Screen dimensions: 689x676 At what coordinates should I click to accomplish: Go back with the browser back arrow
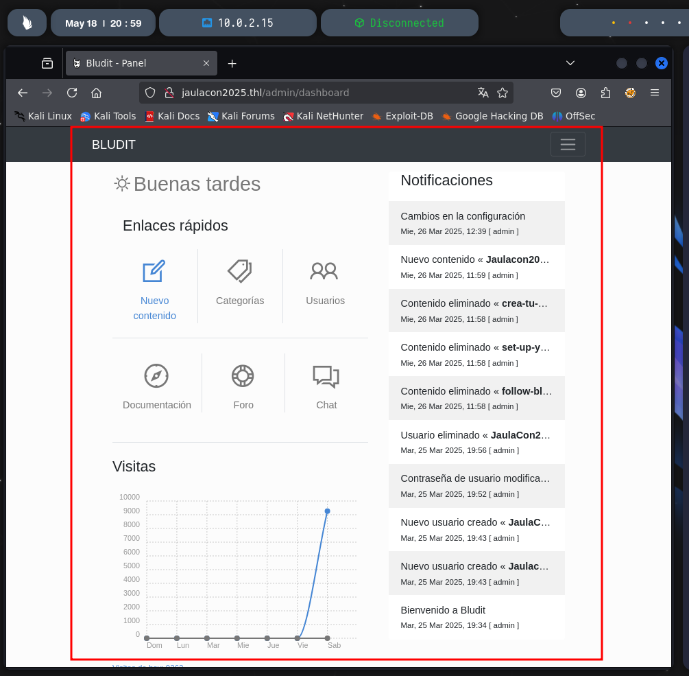click(23, 93)
